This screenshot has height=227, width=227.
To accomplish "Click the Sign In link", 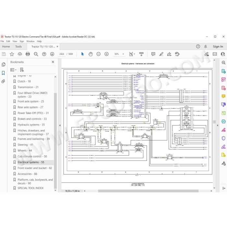I will (218, 47).
